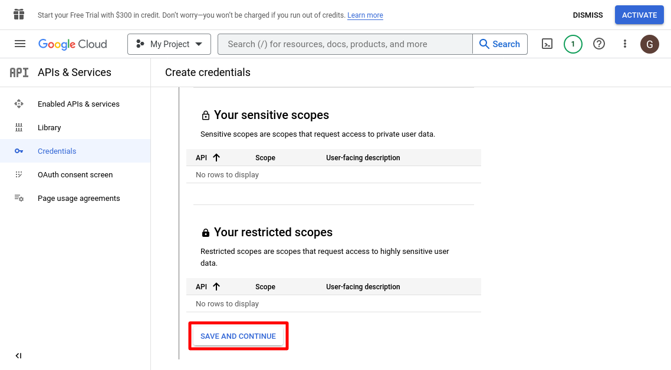Open the notifications badge showing 1
Viewport: 671px width, 370px height.
coord(573,44)
